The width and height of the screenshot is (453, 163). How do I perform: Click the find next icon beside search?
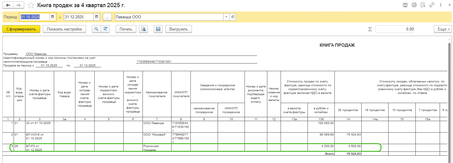[x=105, y=29]
